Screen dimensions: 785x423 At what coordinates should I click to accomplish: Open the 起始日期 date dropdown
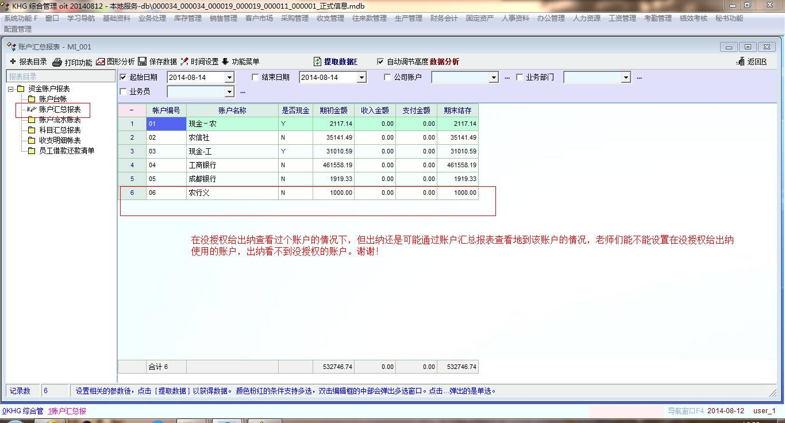click(x=229, y=78)
